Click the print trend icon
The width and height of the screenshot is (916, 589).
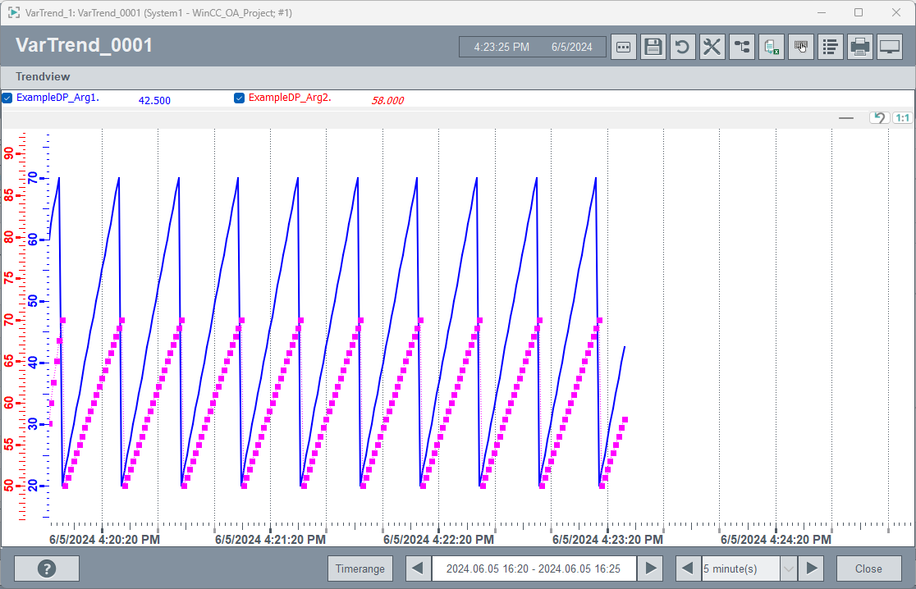(x=859, y=47)
